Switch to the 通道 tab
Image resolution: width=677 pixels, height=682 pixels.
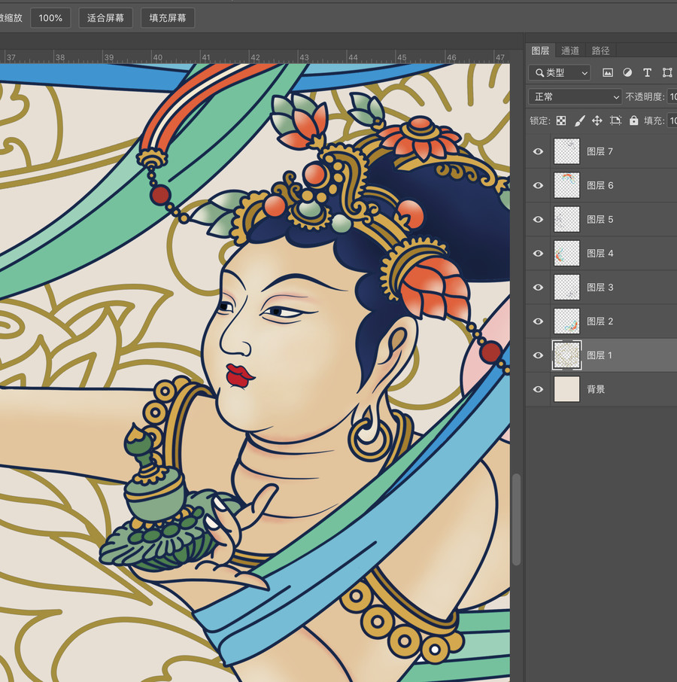pos(570,50)
